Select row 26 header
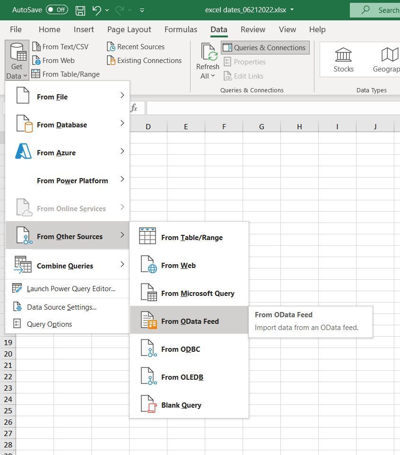This screenshot has height=455, width=400. coord(8,422)
